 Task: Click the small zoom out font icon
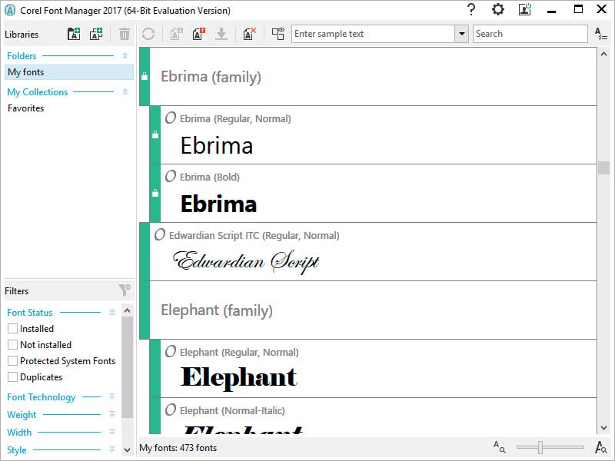tap(499, 447)
